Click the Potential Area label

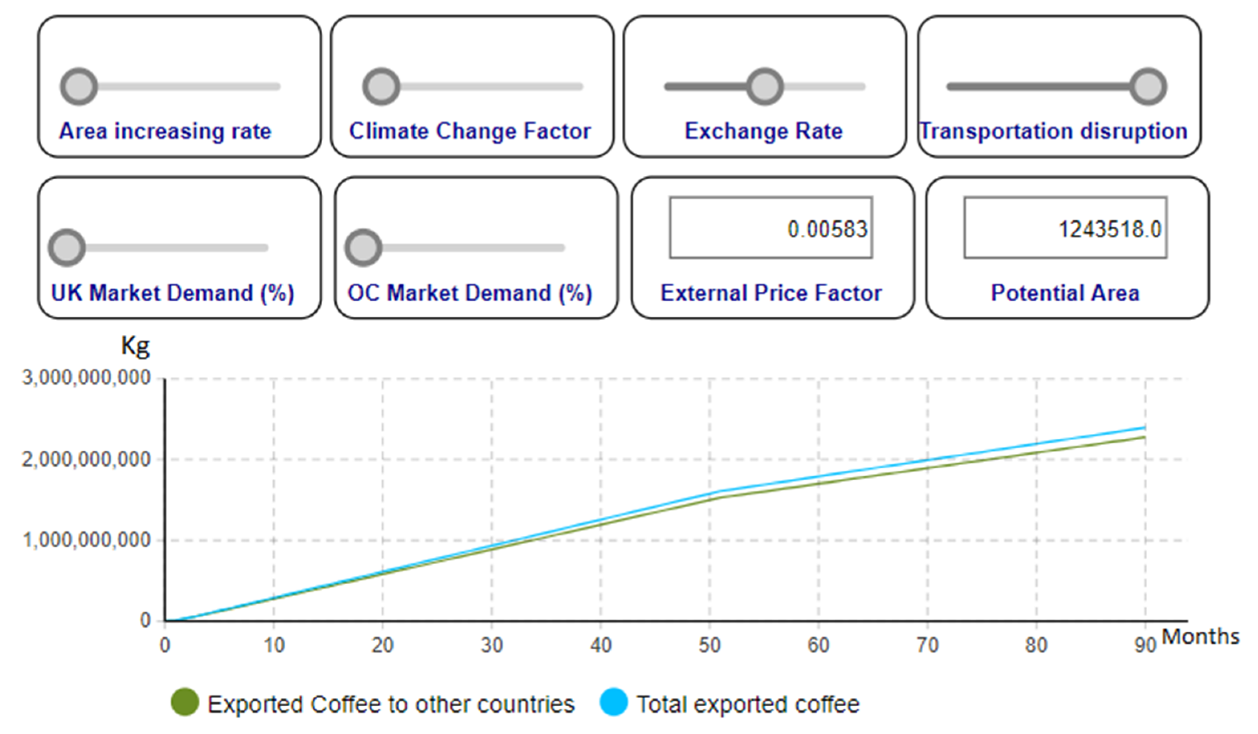[x=1065, y=293]
